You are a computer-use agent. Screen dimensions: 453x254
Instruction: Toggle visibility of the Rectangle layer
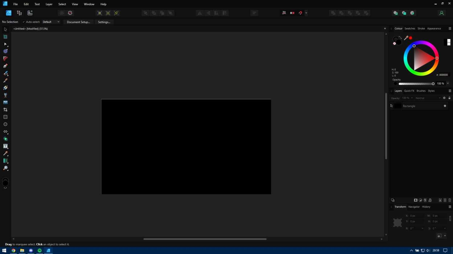445,106
